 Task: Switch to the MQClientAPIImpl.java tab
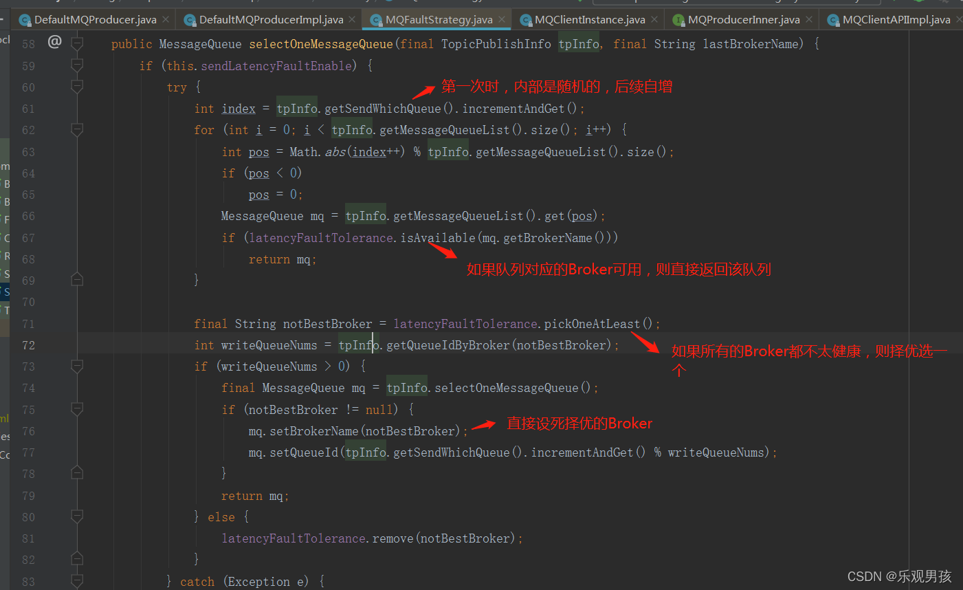896,19
